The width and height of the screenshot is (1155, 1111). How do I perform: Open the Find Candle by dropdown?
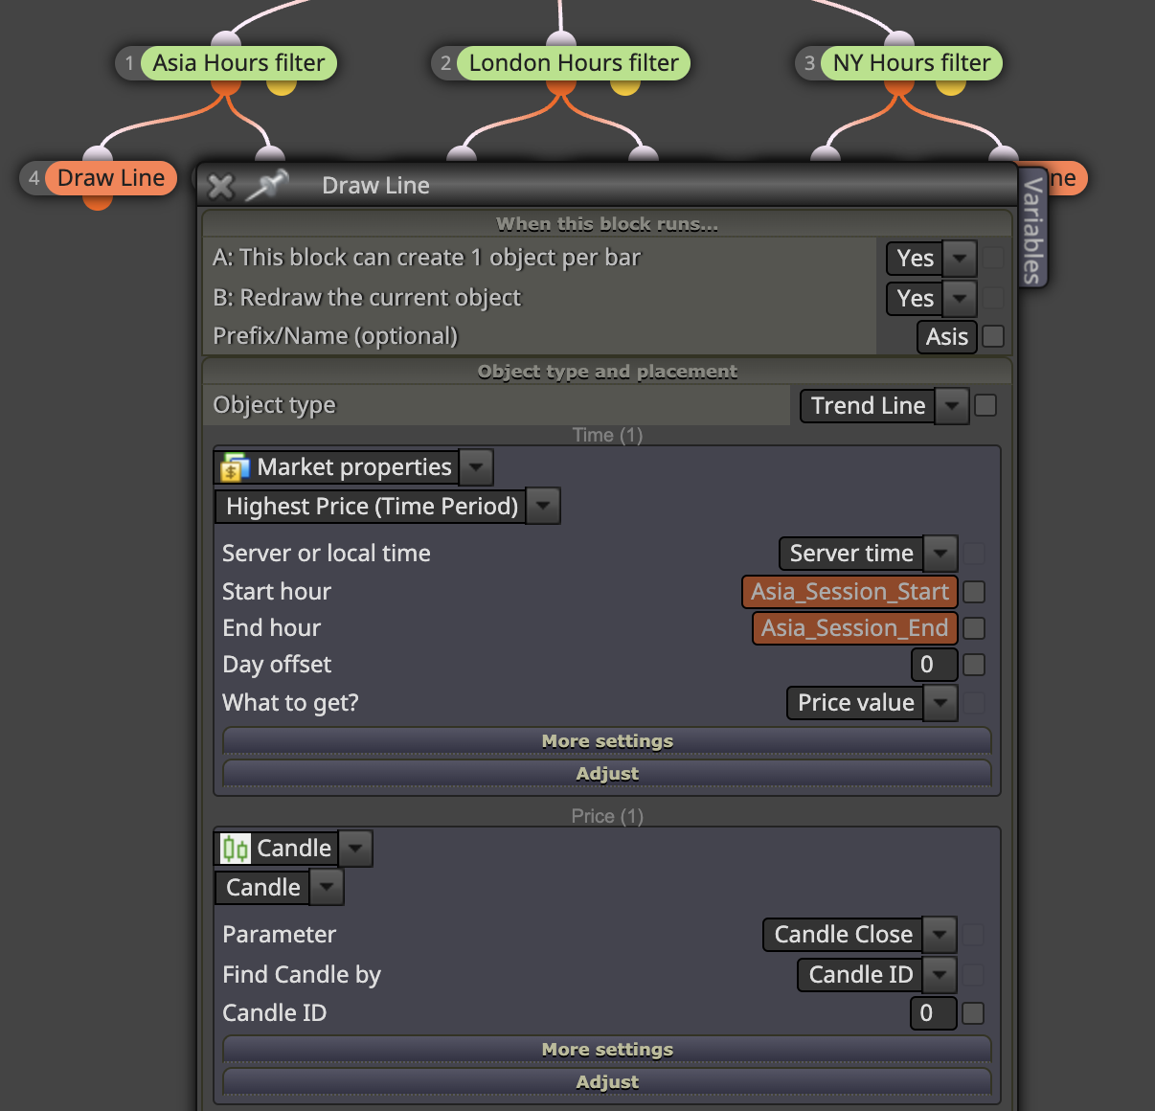[x=940, y=975]
